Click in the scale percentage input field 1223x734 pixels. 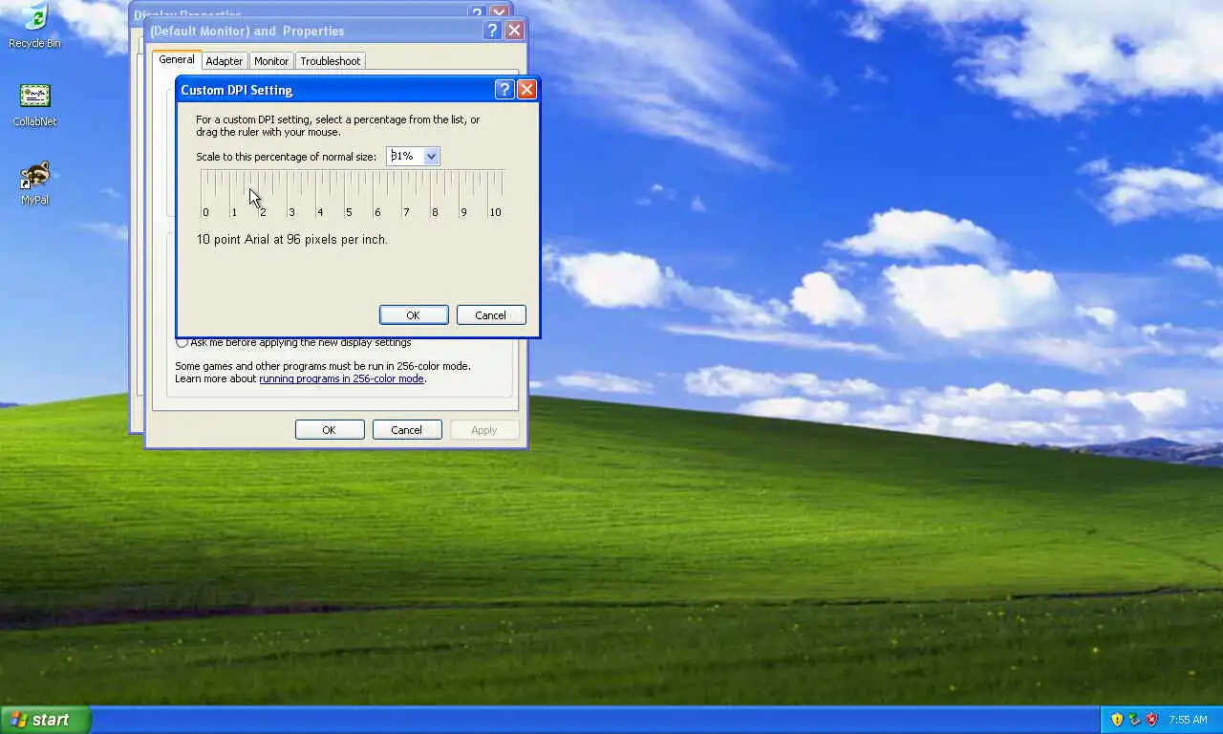coord(405,156)
